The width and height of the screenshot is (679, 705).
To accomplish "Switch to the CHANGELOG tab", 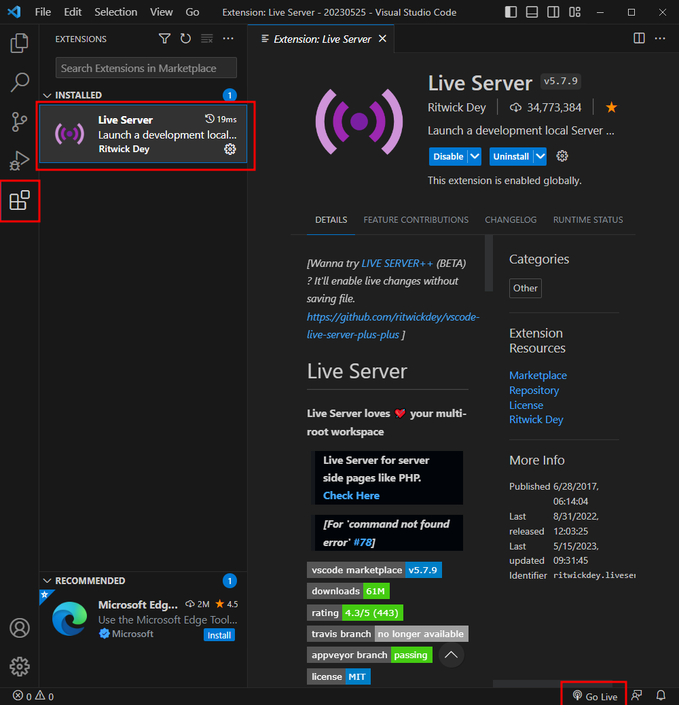I will coord(511,220).
